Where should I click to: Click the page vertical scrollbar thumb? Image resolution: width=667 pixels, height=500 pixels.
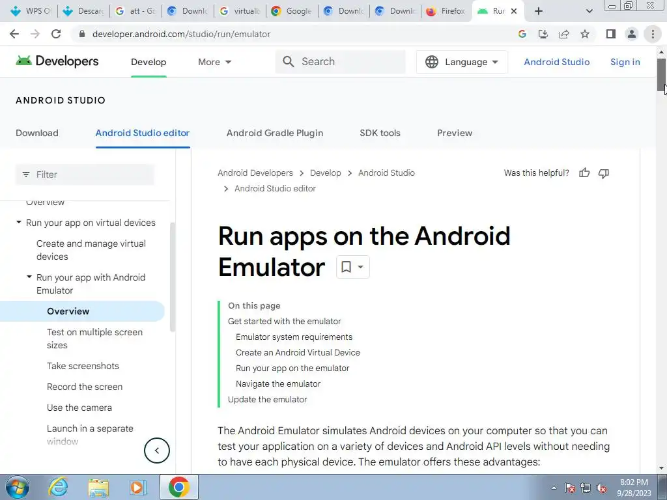(660, 75)
